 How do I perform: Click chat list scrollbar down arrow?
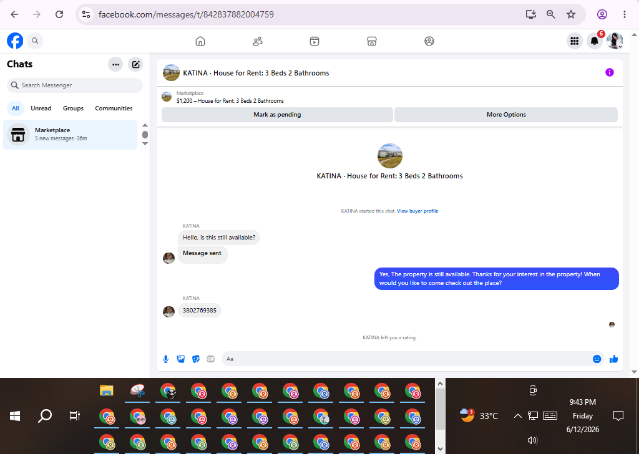point(145,143)
